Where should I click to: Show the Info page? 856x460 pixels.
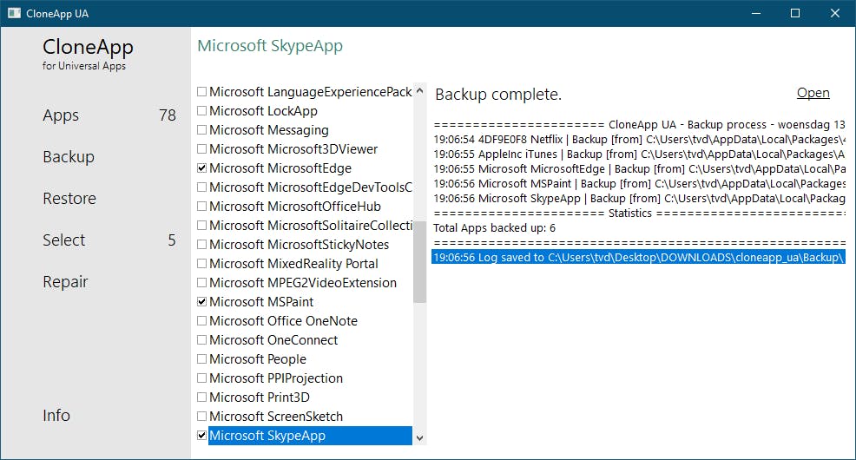[x=56, y=416]
